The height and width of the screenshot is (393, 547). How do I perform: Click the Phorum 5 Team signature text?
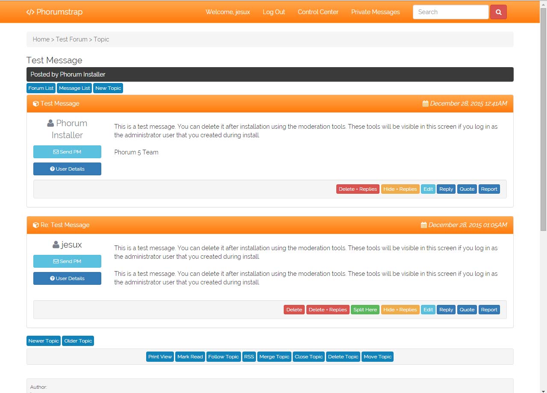136,152
